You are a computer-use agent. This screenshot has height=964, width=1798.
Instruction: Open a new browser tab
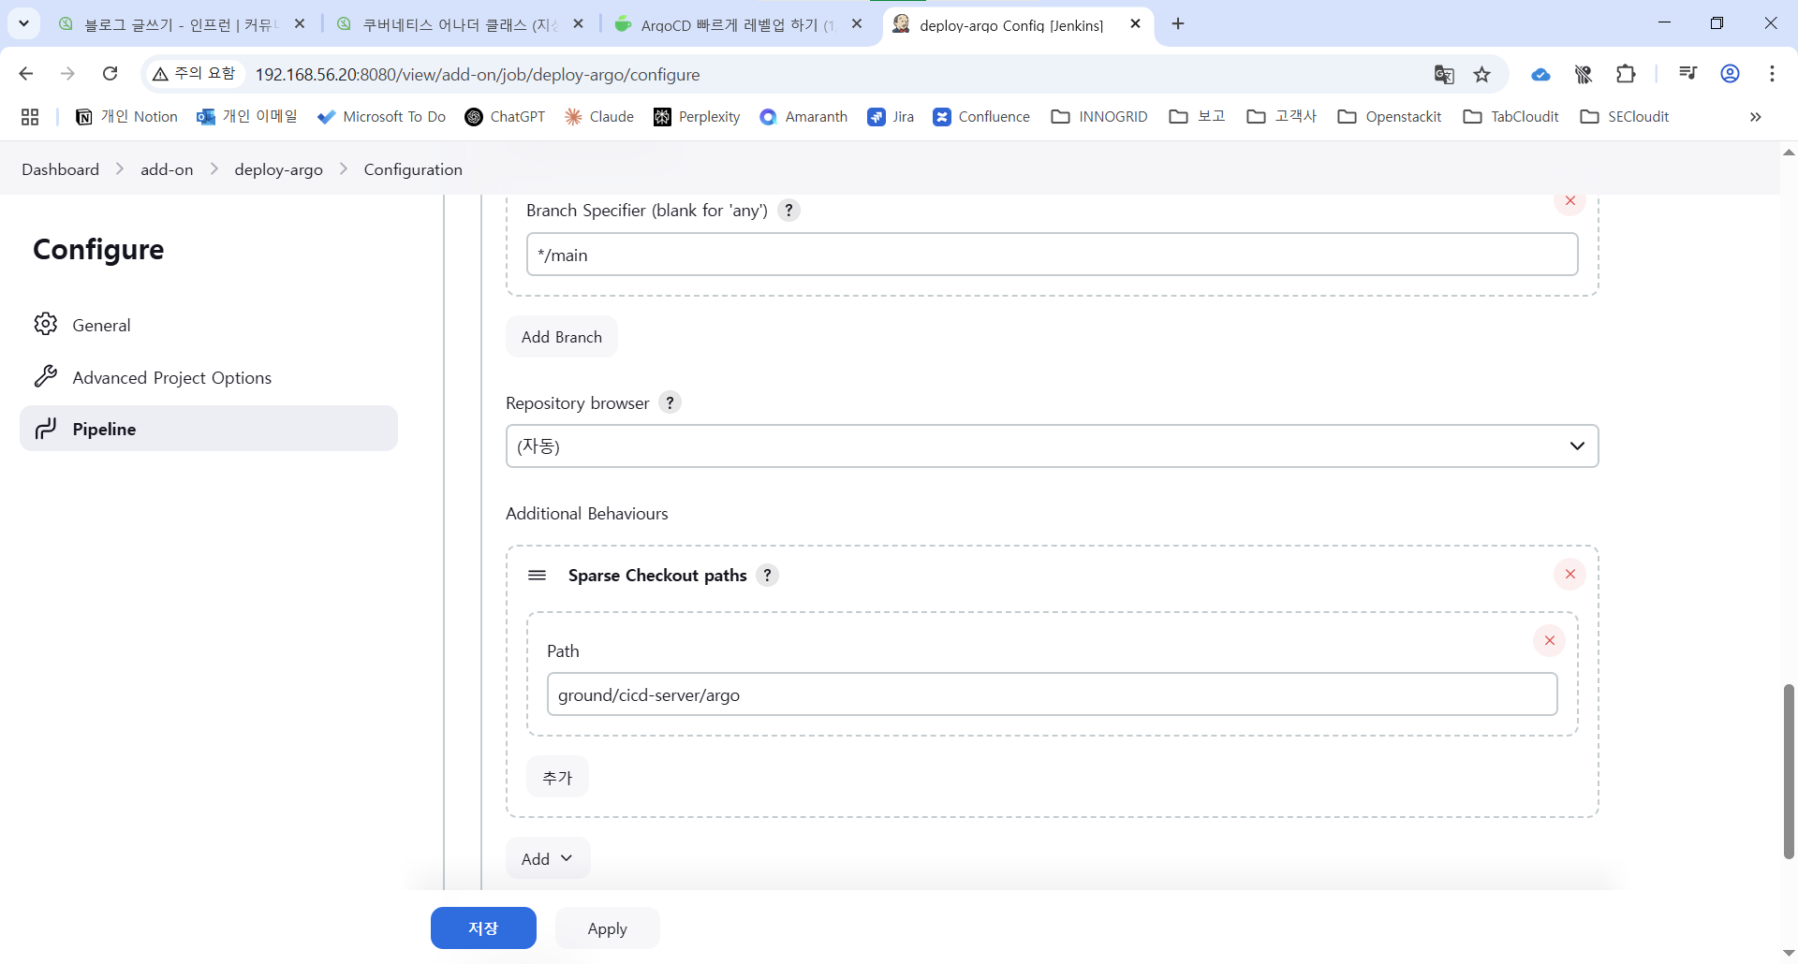pos(1178,24)
